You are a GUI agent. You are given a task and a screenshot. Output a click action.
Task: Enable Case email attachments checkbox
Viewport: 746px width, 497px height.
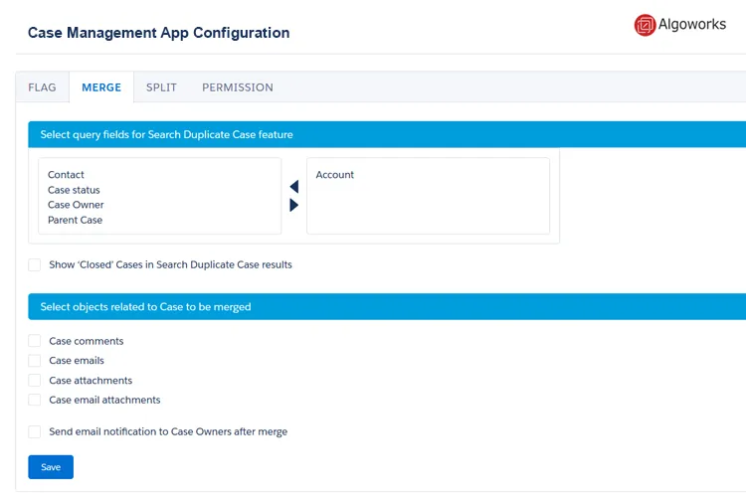tap(34, 400)
